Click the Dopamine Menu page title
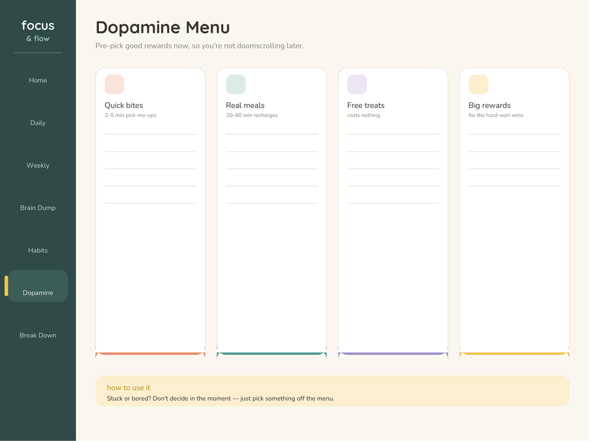The image size is (589, 441). coord(163,28)
